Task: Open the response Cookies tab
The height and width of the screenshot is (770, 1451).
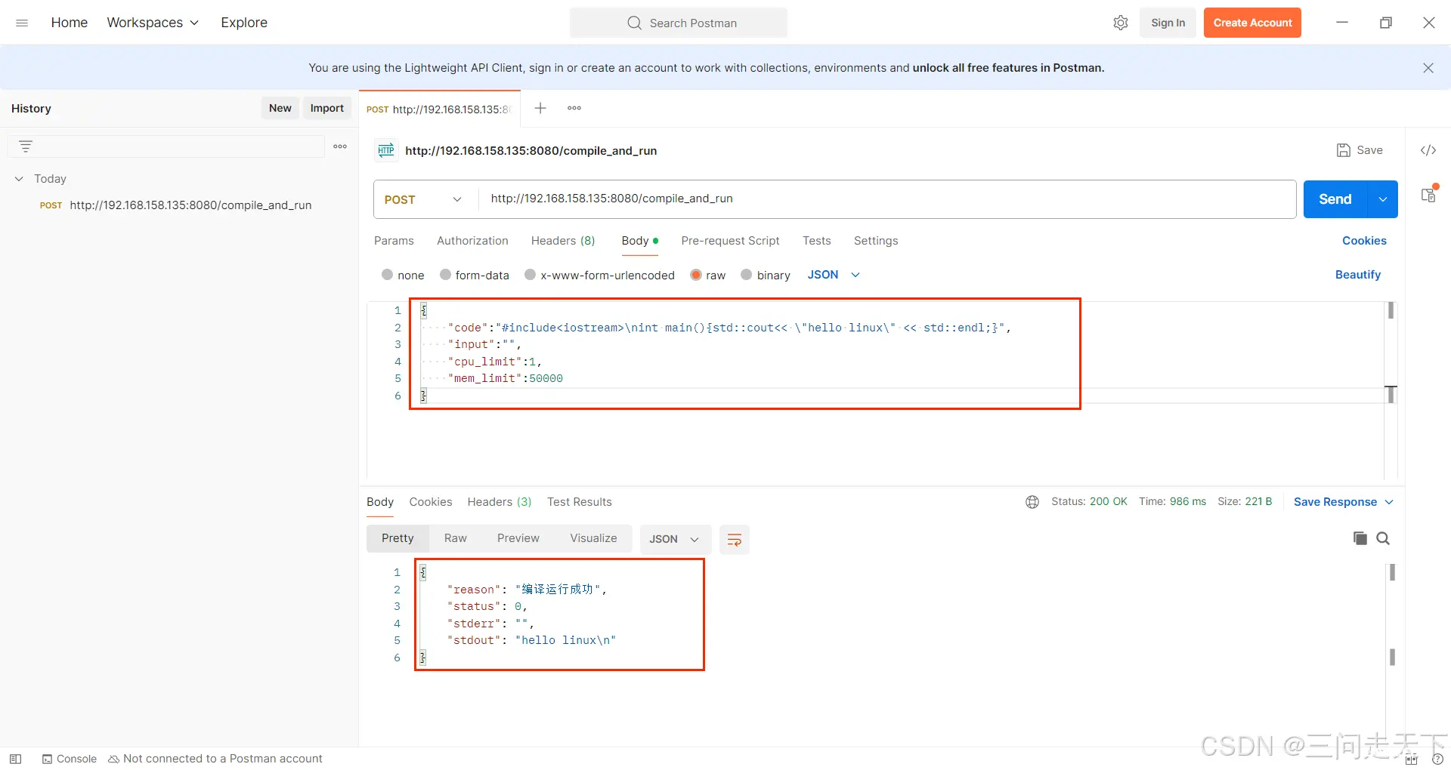Action: 431,502
